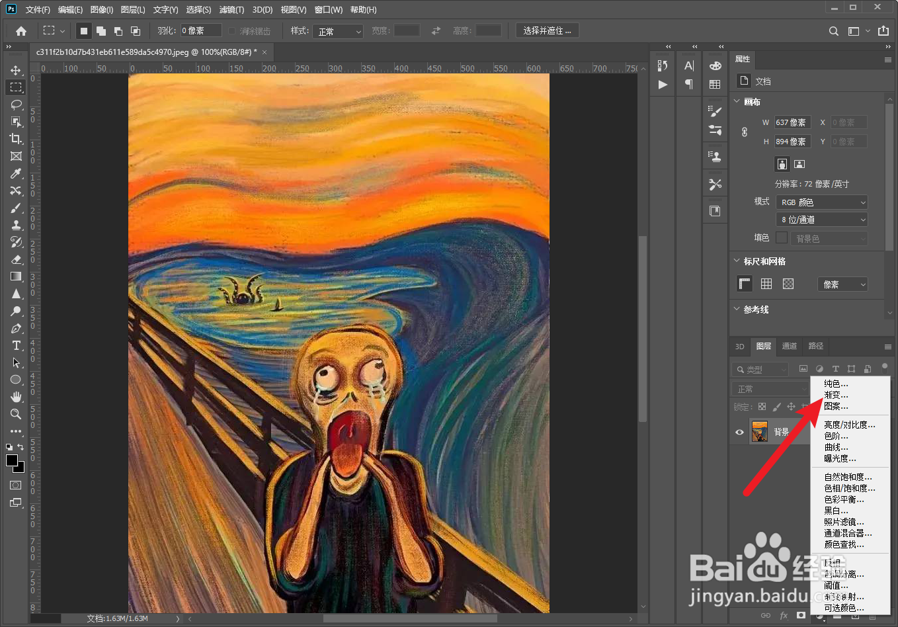Select the Rectangular Marquee tool
The image size is (898, 627).
(x=17, y=87)
